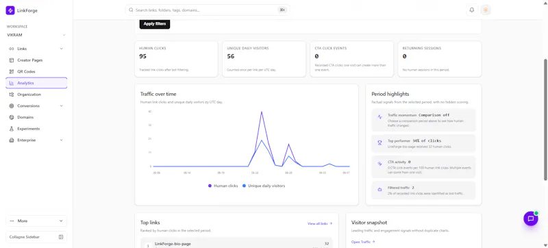The width and height of the screenshot is (548, 248).
Task: Click the CTA Click Events card
Action: point(351,59)
